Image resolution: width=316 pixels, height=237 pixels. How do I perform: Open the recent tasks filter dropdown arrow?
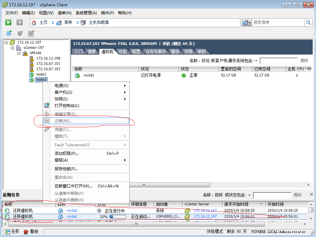[249, 195]
